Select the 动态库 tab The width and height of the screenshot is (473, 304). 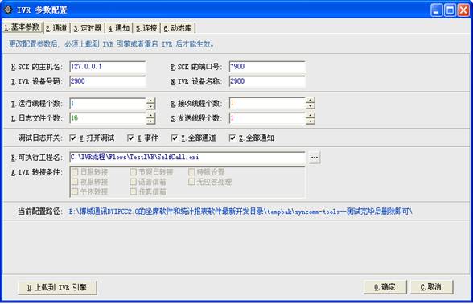click(x=178, y=28)
